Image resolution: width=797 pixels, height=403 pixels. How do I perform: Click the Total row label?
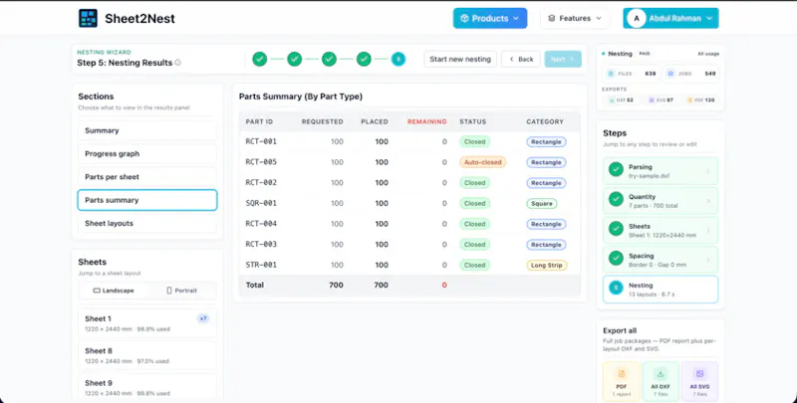pyautogui.click(x=255, y=286)
